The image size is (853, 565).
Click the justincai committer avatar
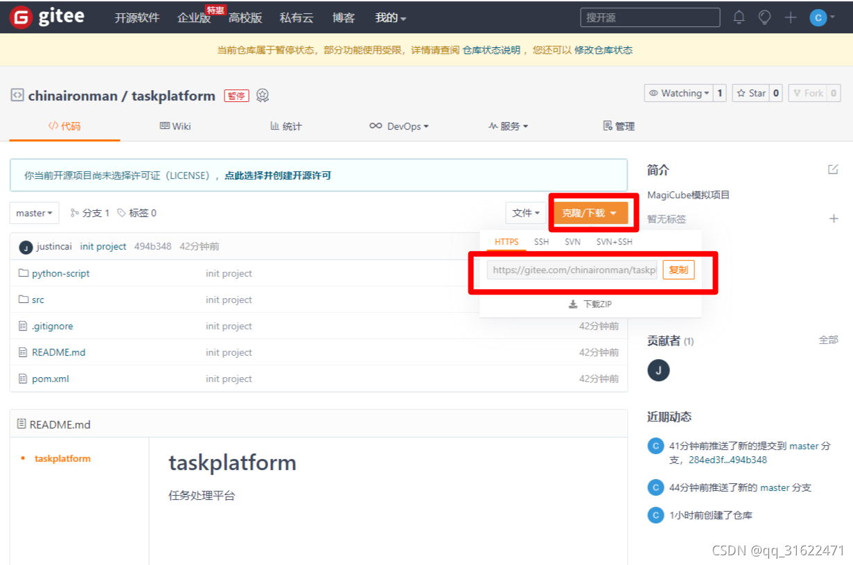26,247
